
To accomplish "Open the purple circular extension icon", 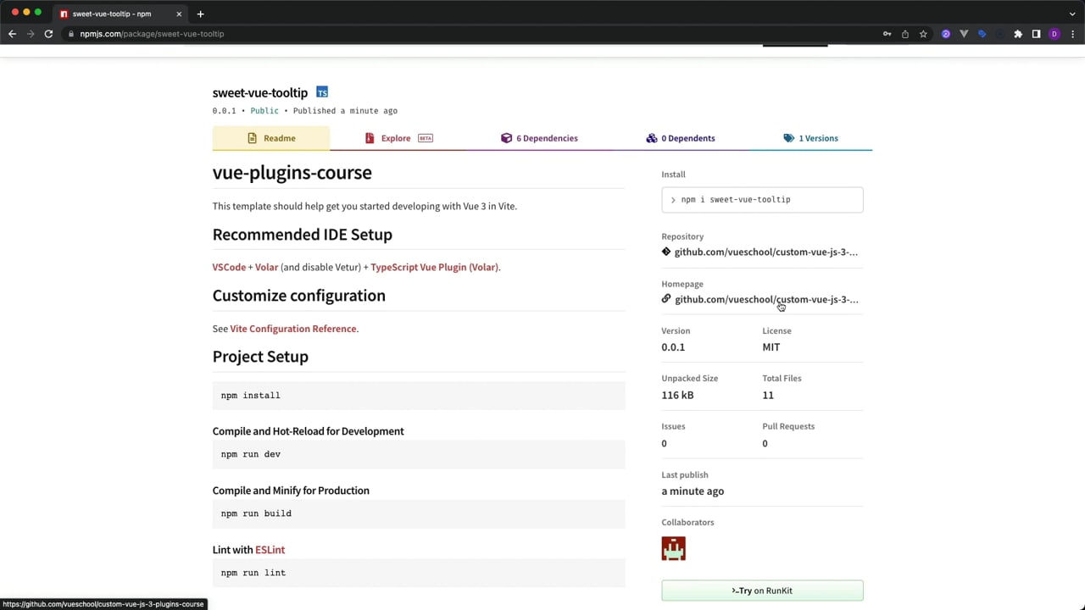I will (946, 34).
